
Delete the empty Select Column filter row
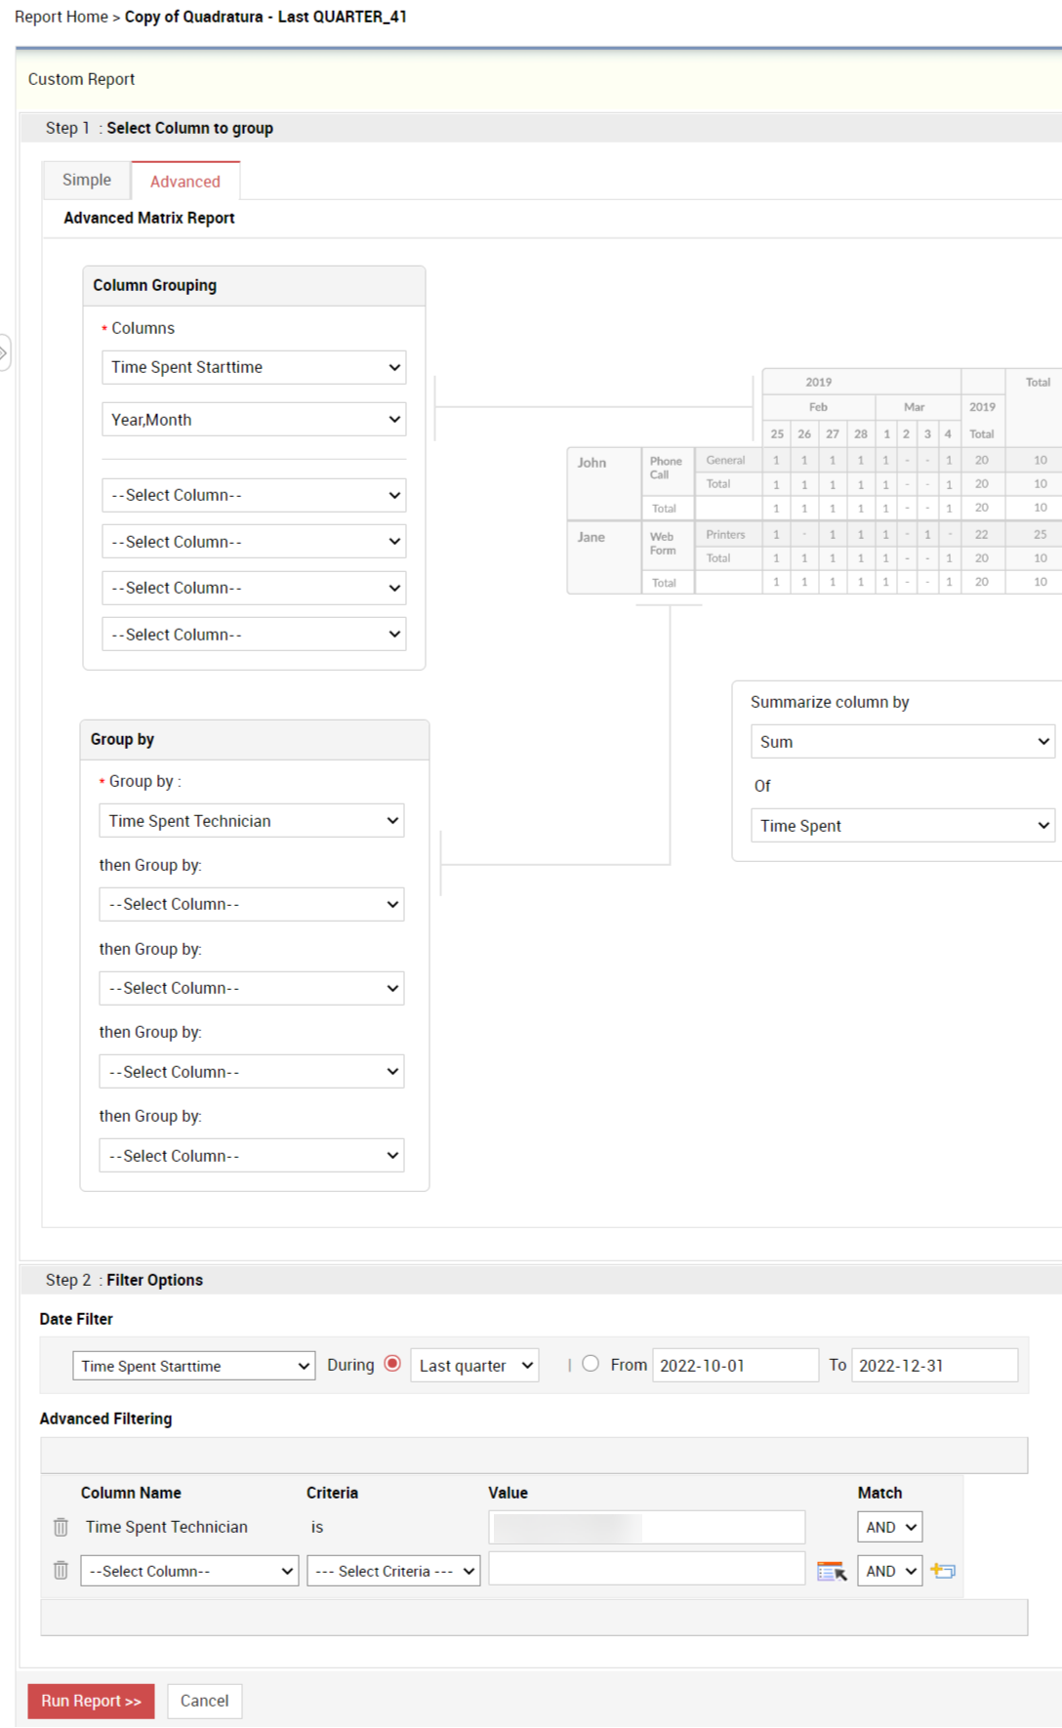[61, 1570]
